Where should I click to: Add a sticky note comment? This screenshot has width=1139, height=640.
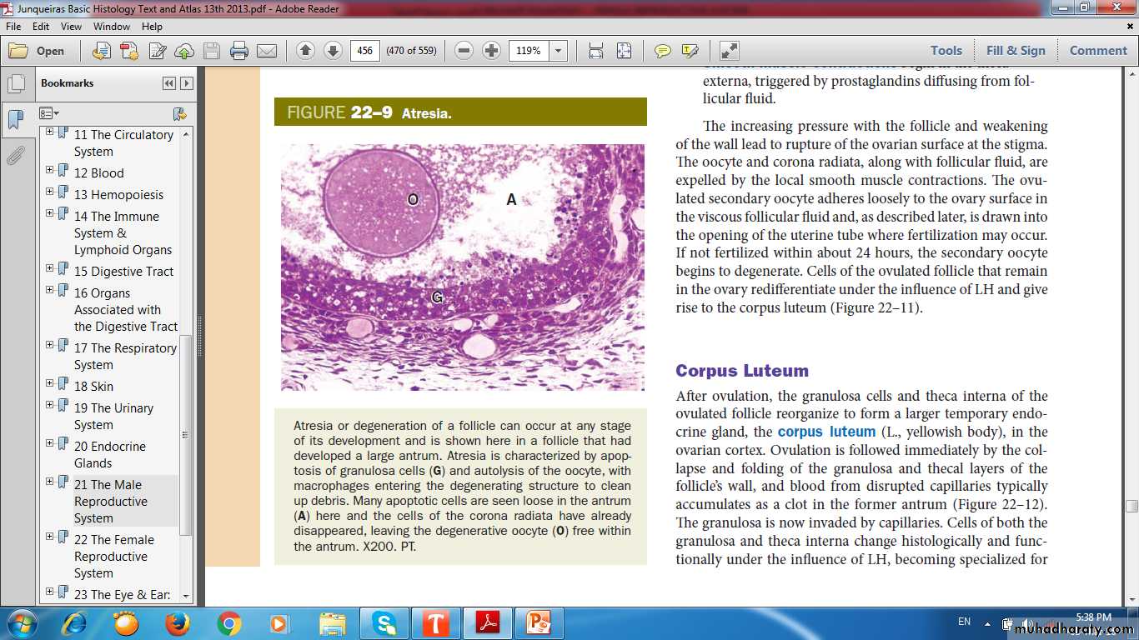pyautogui.click(x=662, y=51)
